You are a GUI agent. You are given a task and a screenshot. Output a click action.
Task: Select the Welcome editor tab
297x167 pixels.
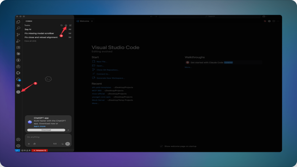click(x=84, y=21)
